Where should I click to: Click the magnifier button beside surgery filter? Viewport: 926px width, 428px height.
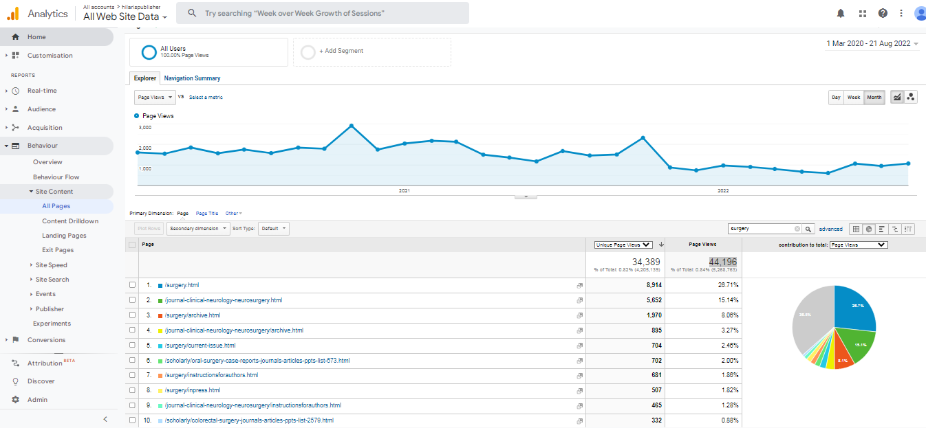point(809,229)
